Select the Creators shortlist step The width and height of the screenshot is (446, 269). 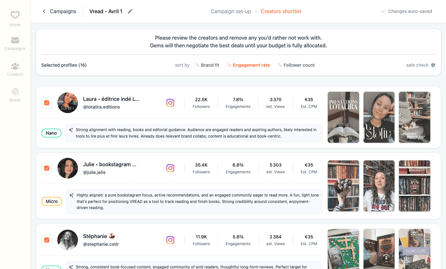[281, 12]
